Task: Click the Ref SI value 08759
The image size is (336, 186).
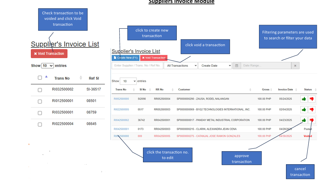Action: (x=91, y=112)
